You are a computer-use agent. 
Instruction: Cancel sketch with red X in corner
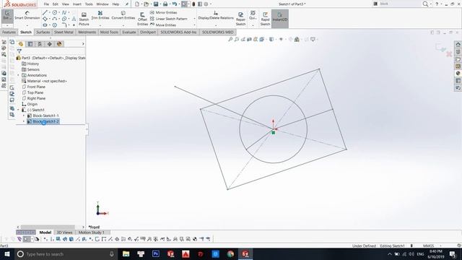point(449,54)
